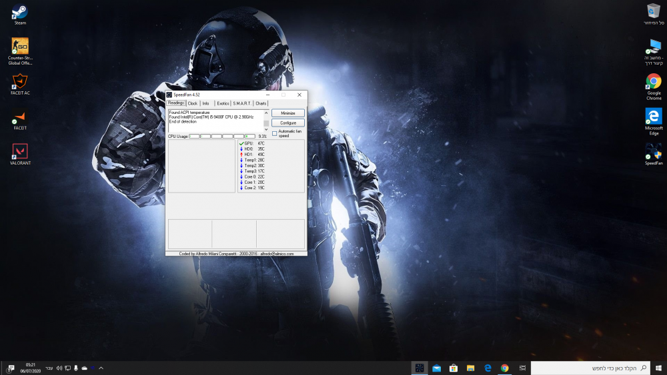Click the detection log scrollbar thumb

266,123
